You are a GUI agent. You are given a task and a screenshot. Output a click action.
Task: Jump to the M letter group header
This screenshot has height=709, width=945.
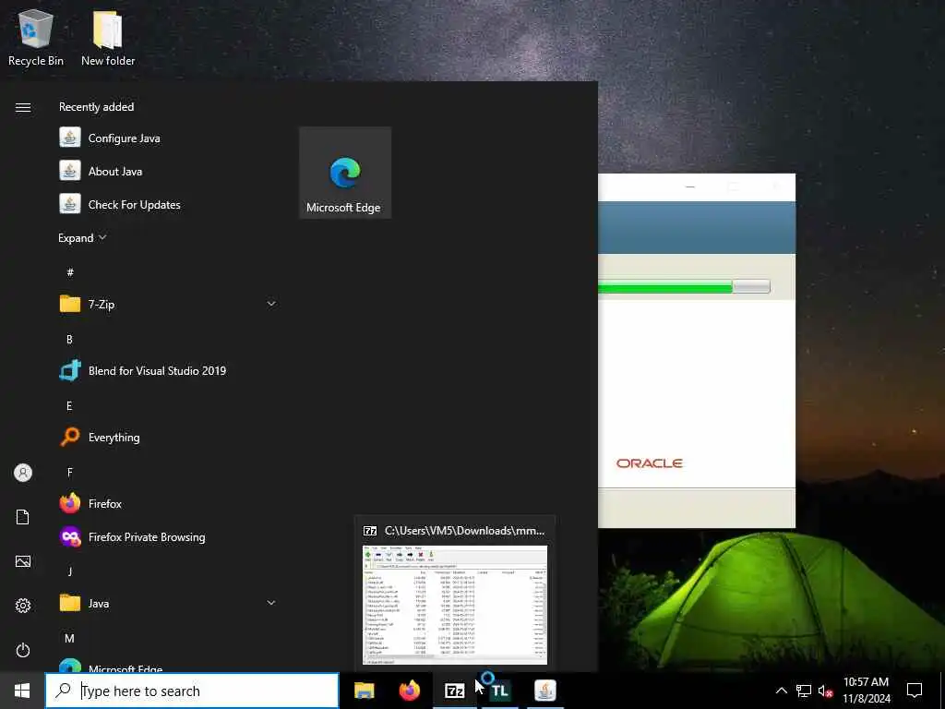[69, 639]
